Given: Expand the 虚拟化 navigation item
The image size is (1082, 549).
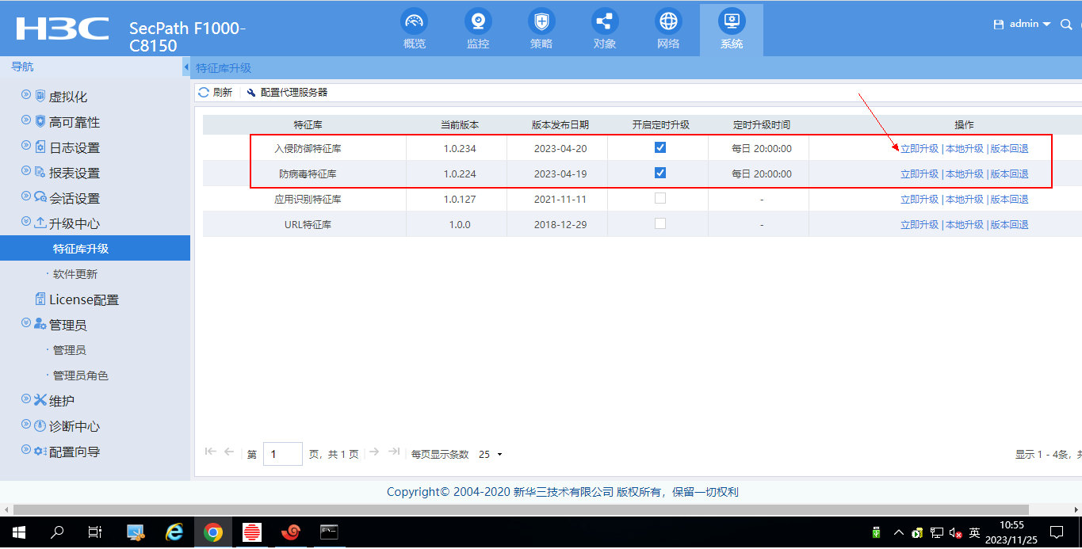Looking at the screenshot, I should [x=26, y=96].
